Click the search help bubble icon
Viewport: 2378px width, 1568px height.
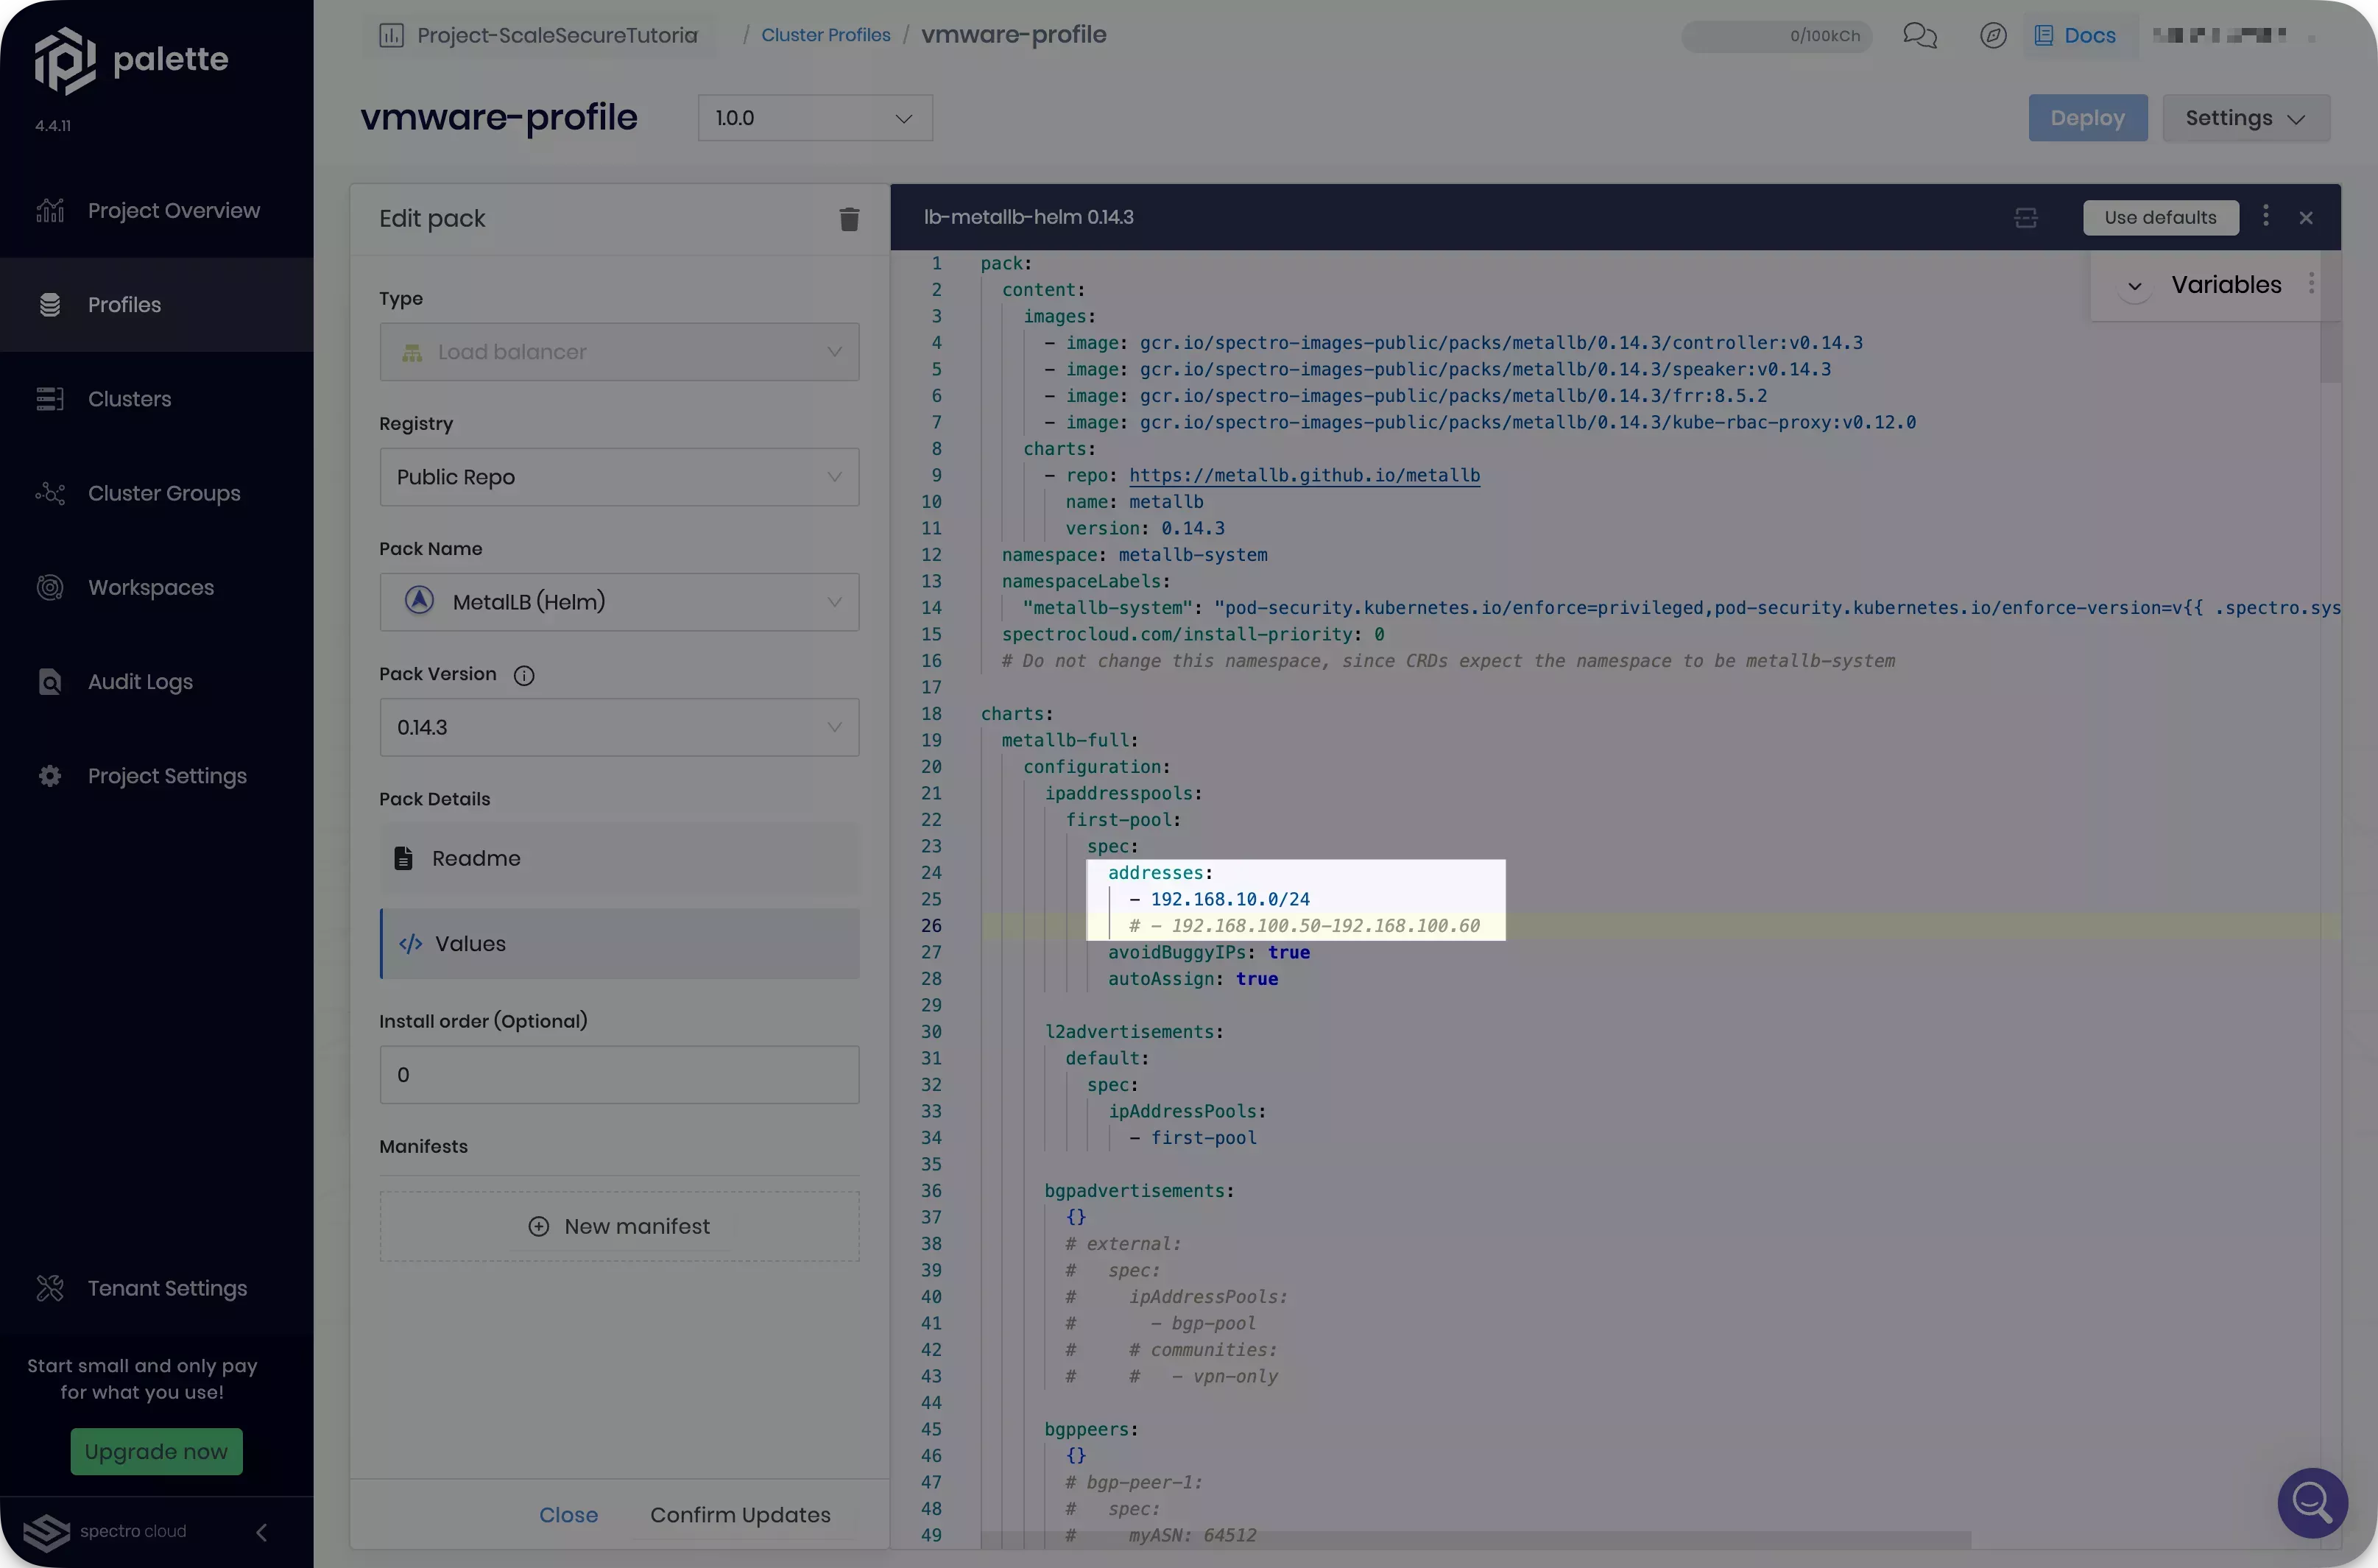click(2312, 1502)
